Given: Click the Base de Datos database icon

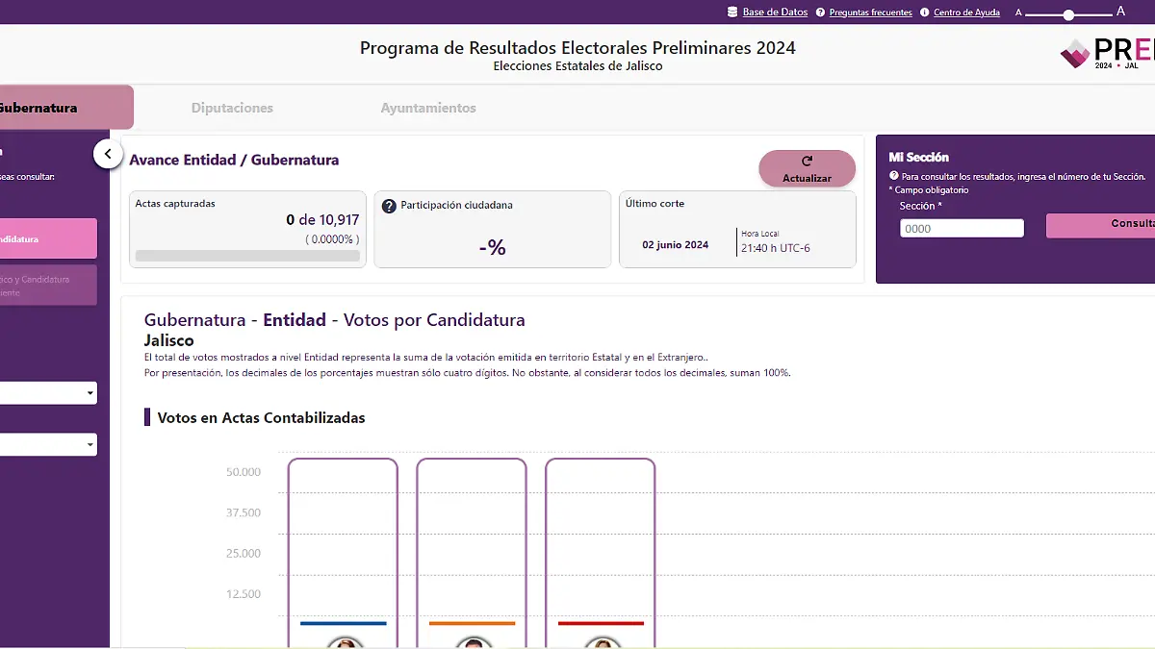Looking at the screenshot, I should coord(732,12).
